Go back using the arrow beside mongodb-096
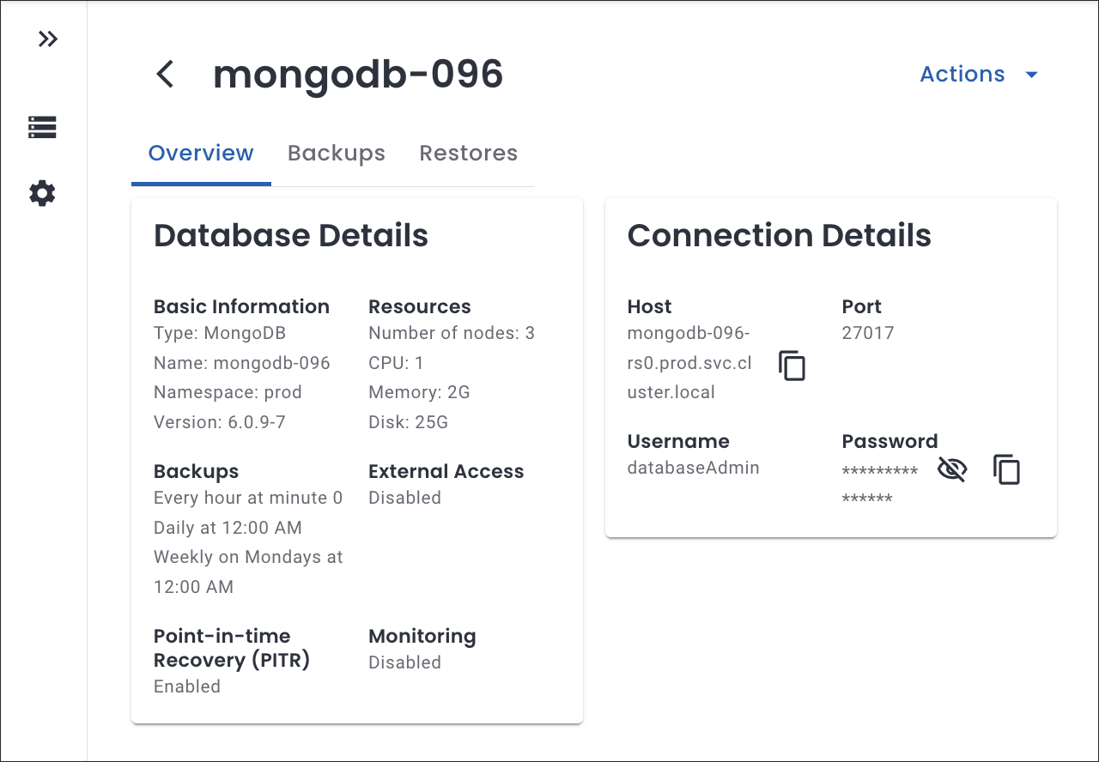The image size is (1099, 762). [x=165, y=75]
